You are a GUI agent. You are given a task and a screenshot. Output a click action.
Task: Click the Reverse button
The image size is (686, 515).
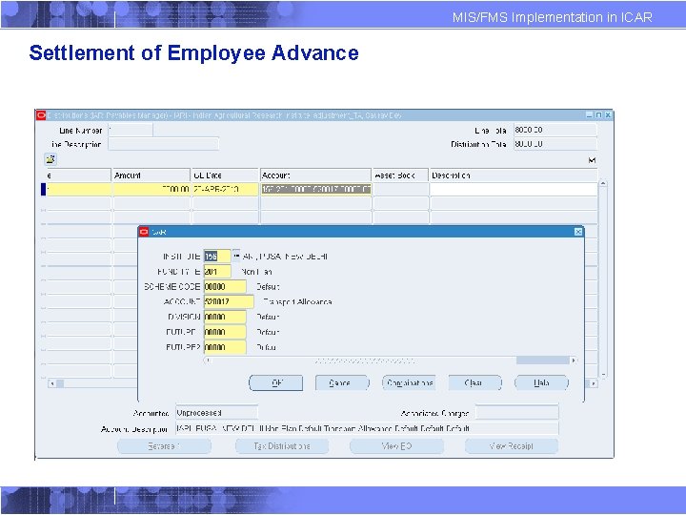[164, 446]
